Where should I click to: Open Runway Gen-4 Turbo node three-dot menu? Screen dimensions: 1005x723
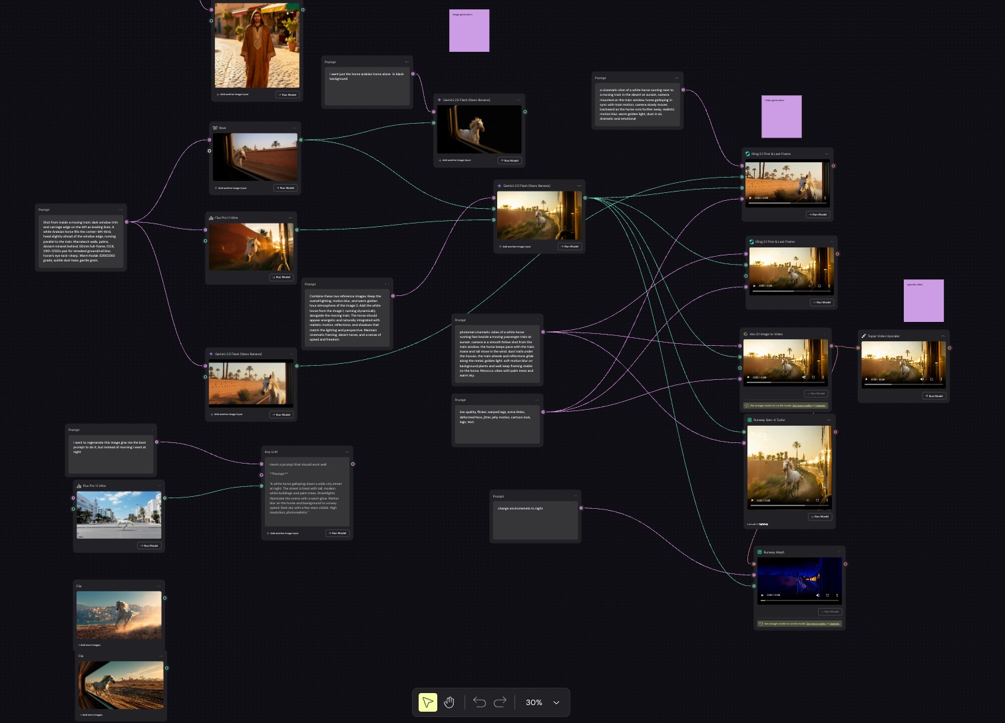(x=829, y=420)
